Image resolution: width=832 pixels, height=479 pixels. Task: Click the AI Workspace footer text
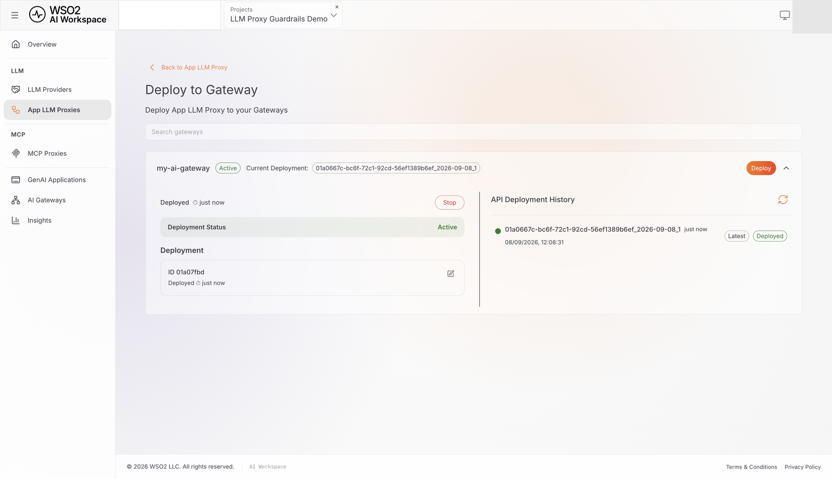pos(268,467)
